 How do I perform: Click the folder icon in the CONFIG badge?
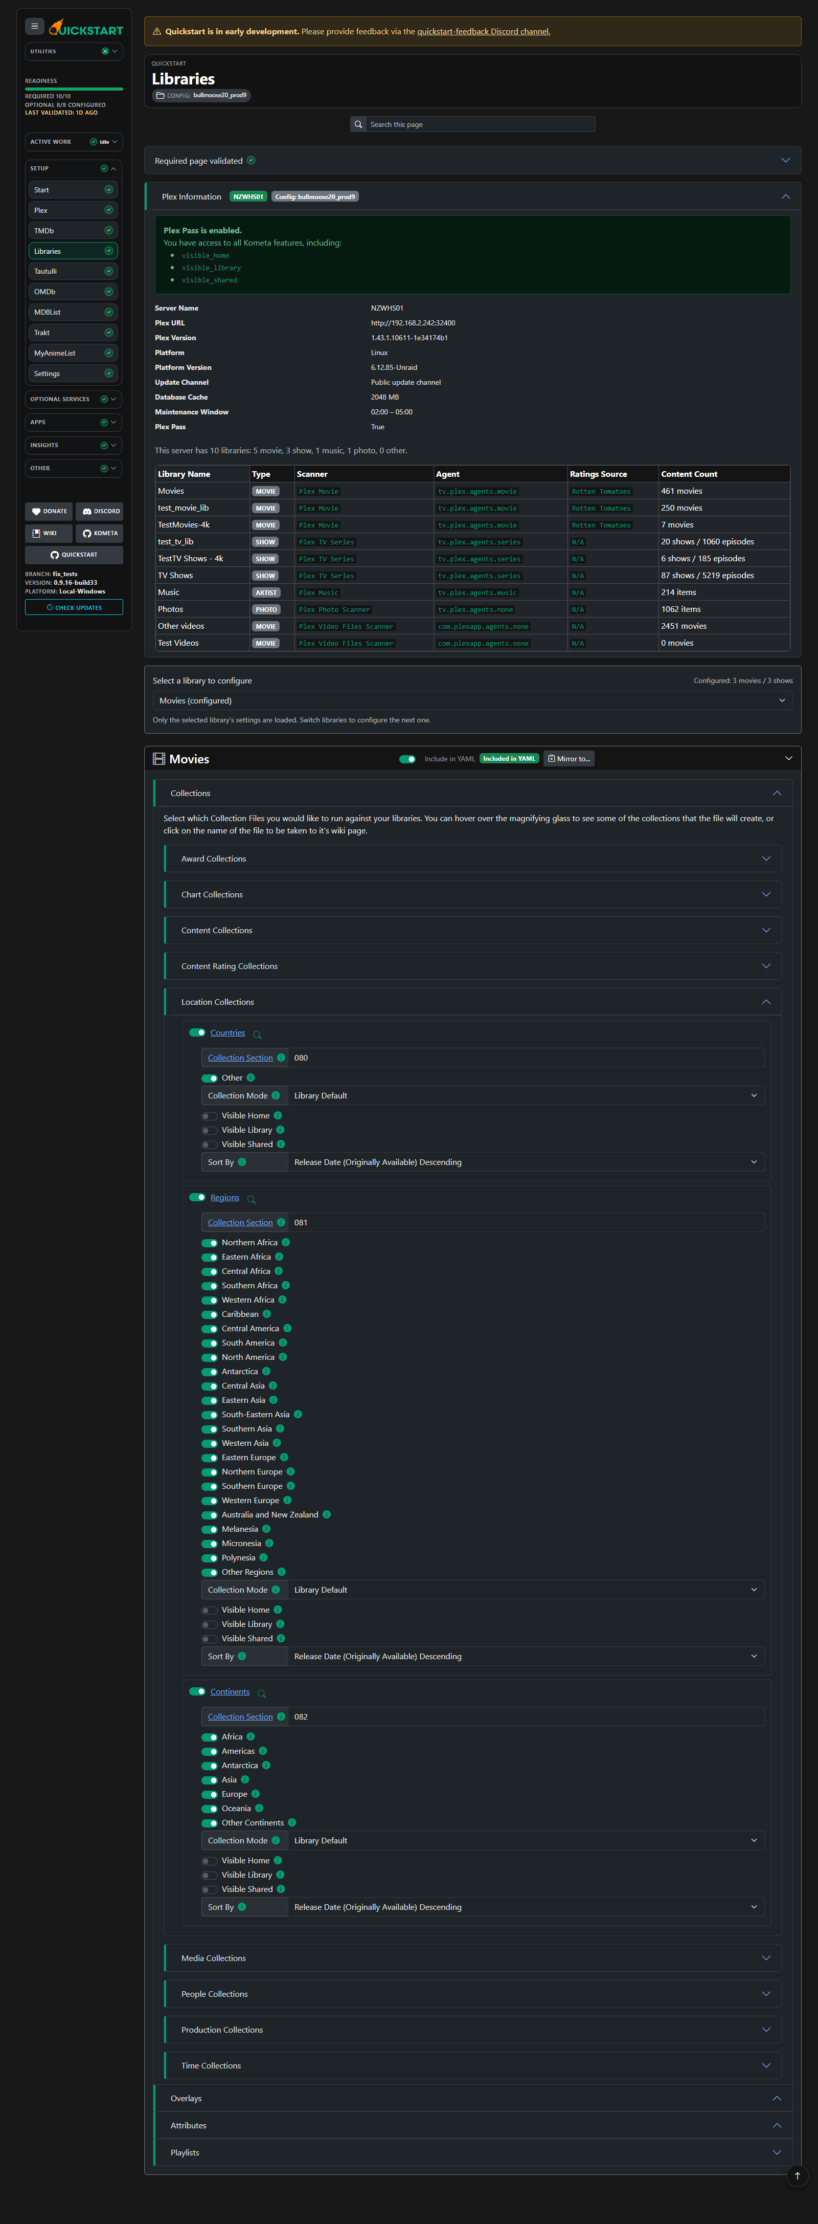coord(160,96)
